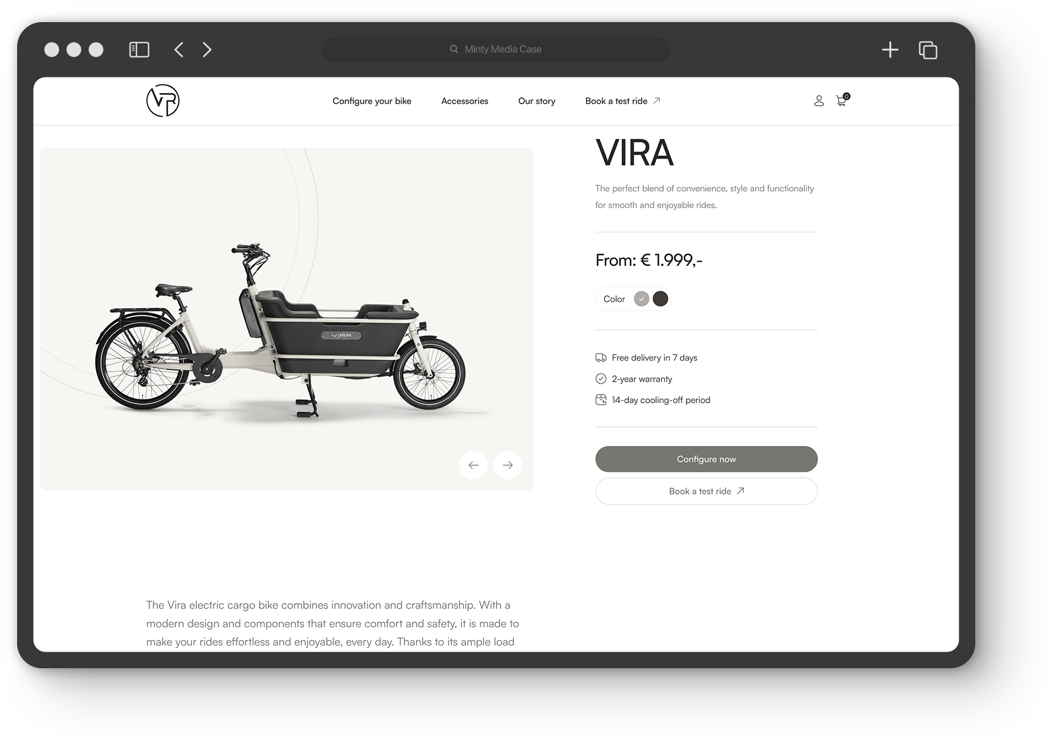Click the VR logo in header

point(163,101)
